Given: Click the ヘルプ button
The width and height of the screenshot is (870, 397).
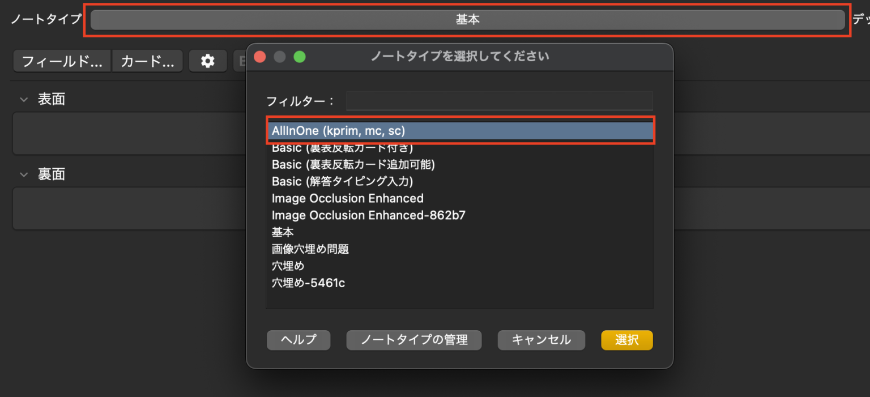Looking at the screenshot, I should (298, 340).
